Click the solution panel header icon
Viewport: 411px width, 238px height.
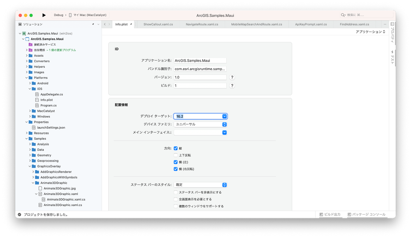[20, 24]
